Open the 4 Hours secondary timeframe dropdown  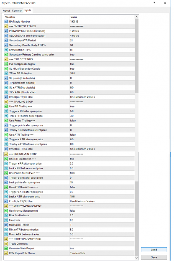click(x=102, y=36)
